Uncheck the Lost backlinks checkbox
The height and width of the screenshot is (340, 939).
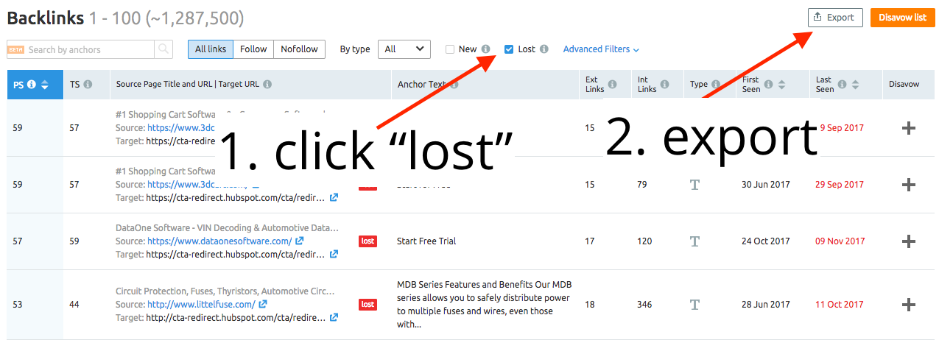point(509,49)
